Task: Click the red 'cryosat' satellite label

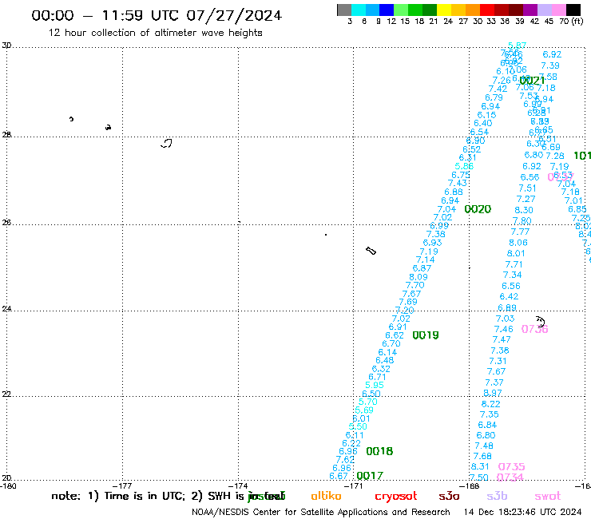Action: pyautogui.click(x=396, y=497)
